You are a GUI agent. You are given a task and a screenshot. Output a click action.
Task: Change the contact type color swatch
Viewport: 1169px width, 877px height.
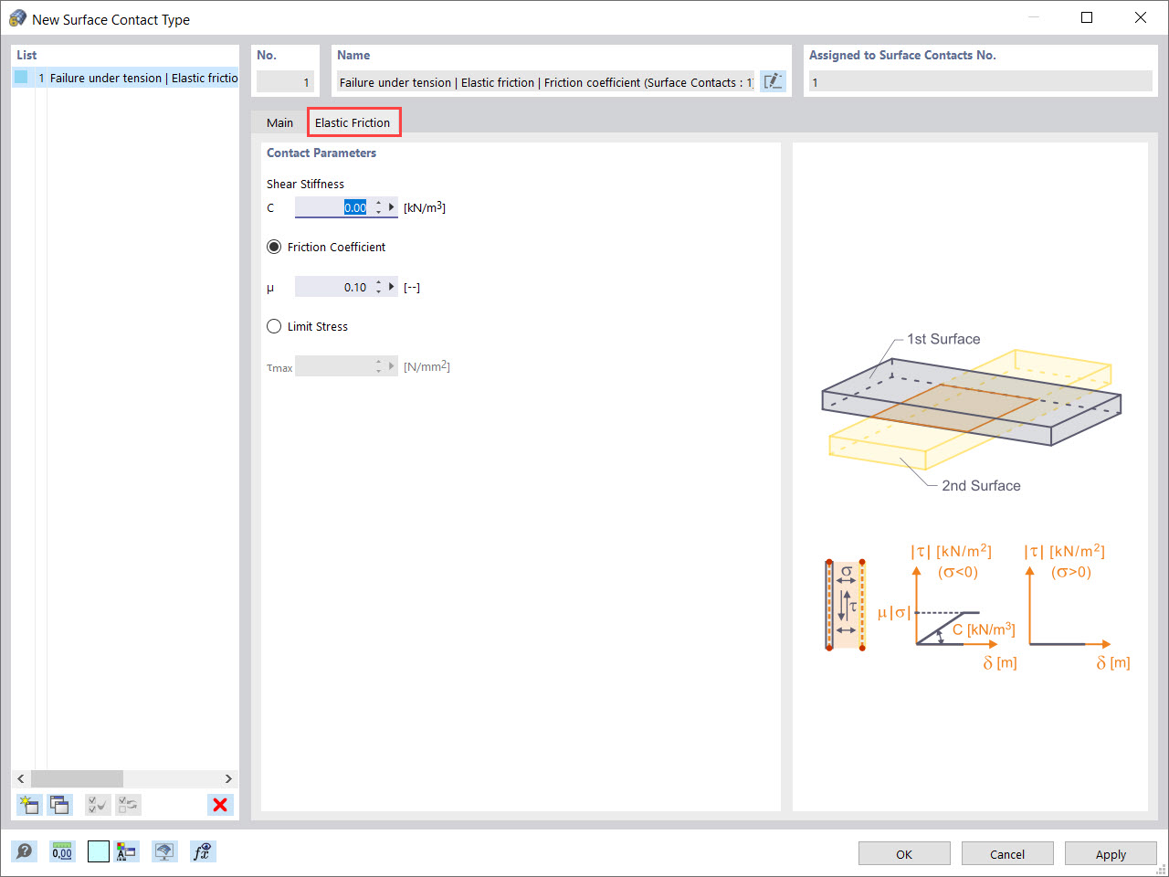[98, 851]
